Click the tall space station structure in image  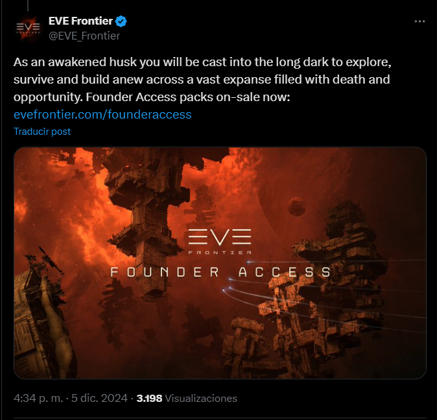(x=145, y=223)
